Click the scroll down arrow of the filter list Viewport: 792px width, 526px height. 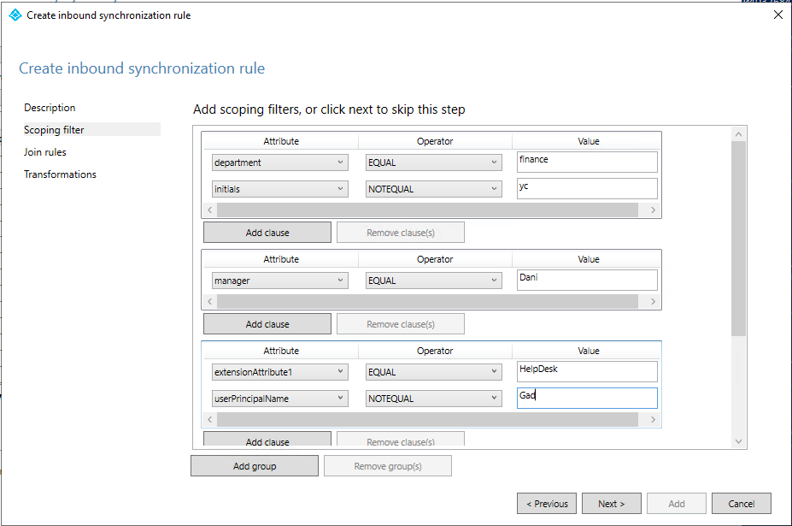coord(738,441)
